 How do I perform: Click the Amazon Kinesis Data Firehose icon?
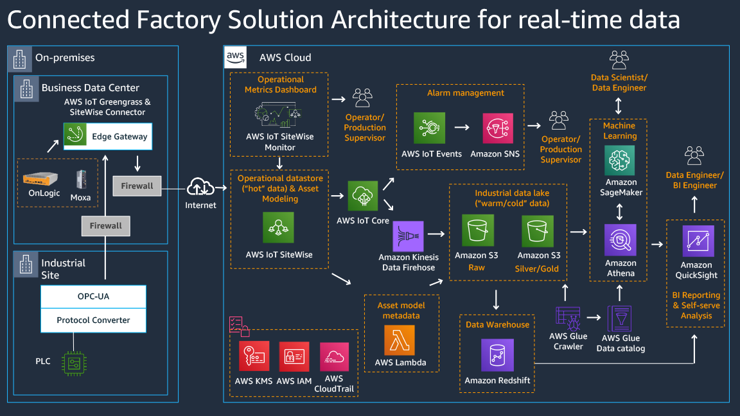point(409,236)
